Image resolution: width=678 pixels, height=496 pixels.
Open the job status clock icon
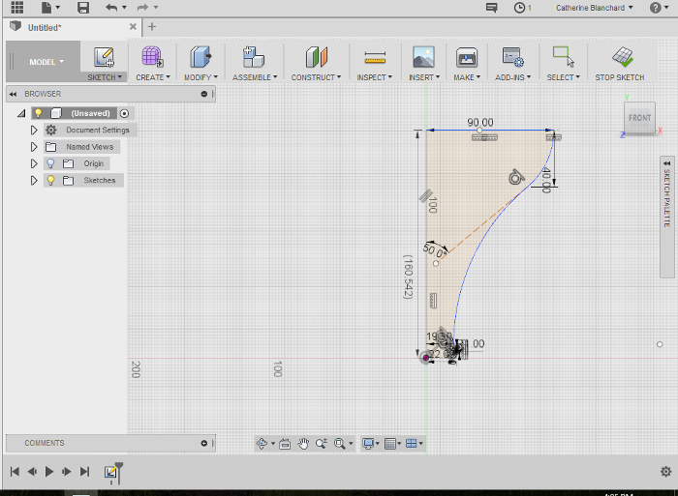(x=519, y=8)
